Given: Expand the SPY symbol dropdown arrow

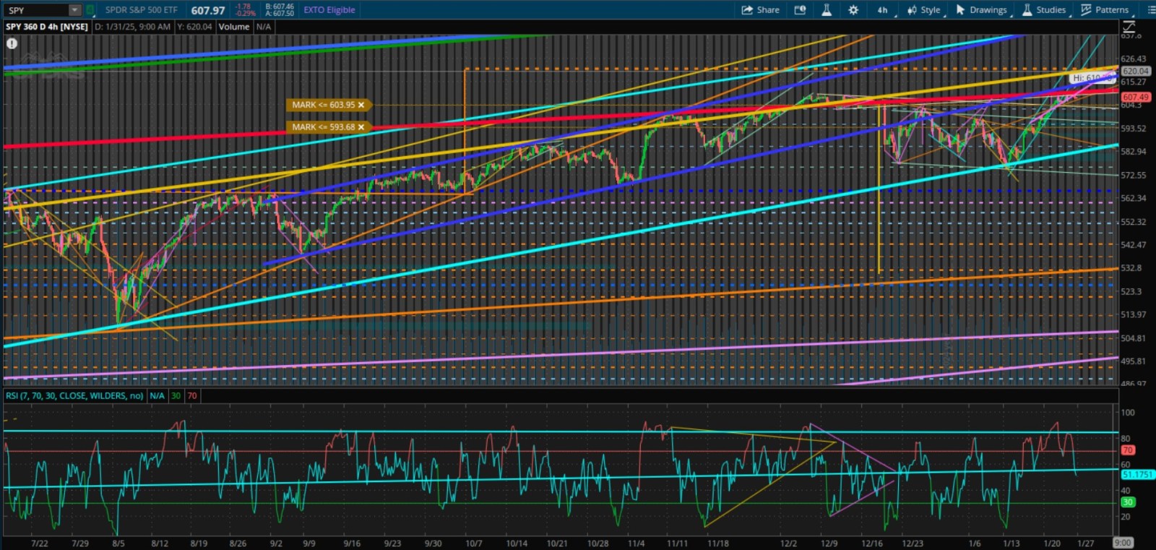Looking at the screenshot, I should [x=74, y=10].
